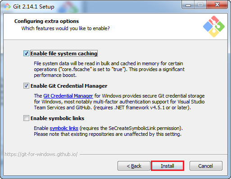Click the Enable Git Credential Manager label

[69, 86]
